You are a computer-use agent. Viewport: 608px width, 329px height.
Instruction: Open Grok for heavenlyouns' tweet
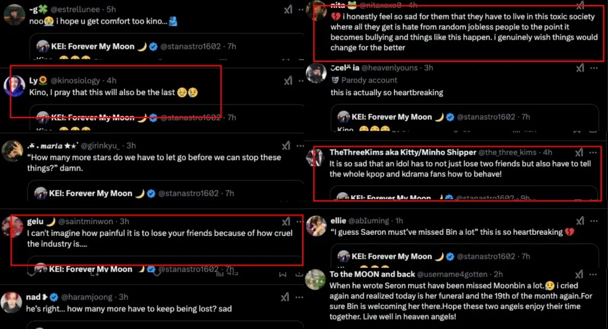(580, 68)
